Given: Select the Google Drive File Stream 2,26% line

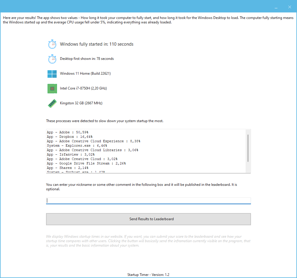Looking at the screenshot, I should click(x=86, y=164).
